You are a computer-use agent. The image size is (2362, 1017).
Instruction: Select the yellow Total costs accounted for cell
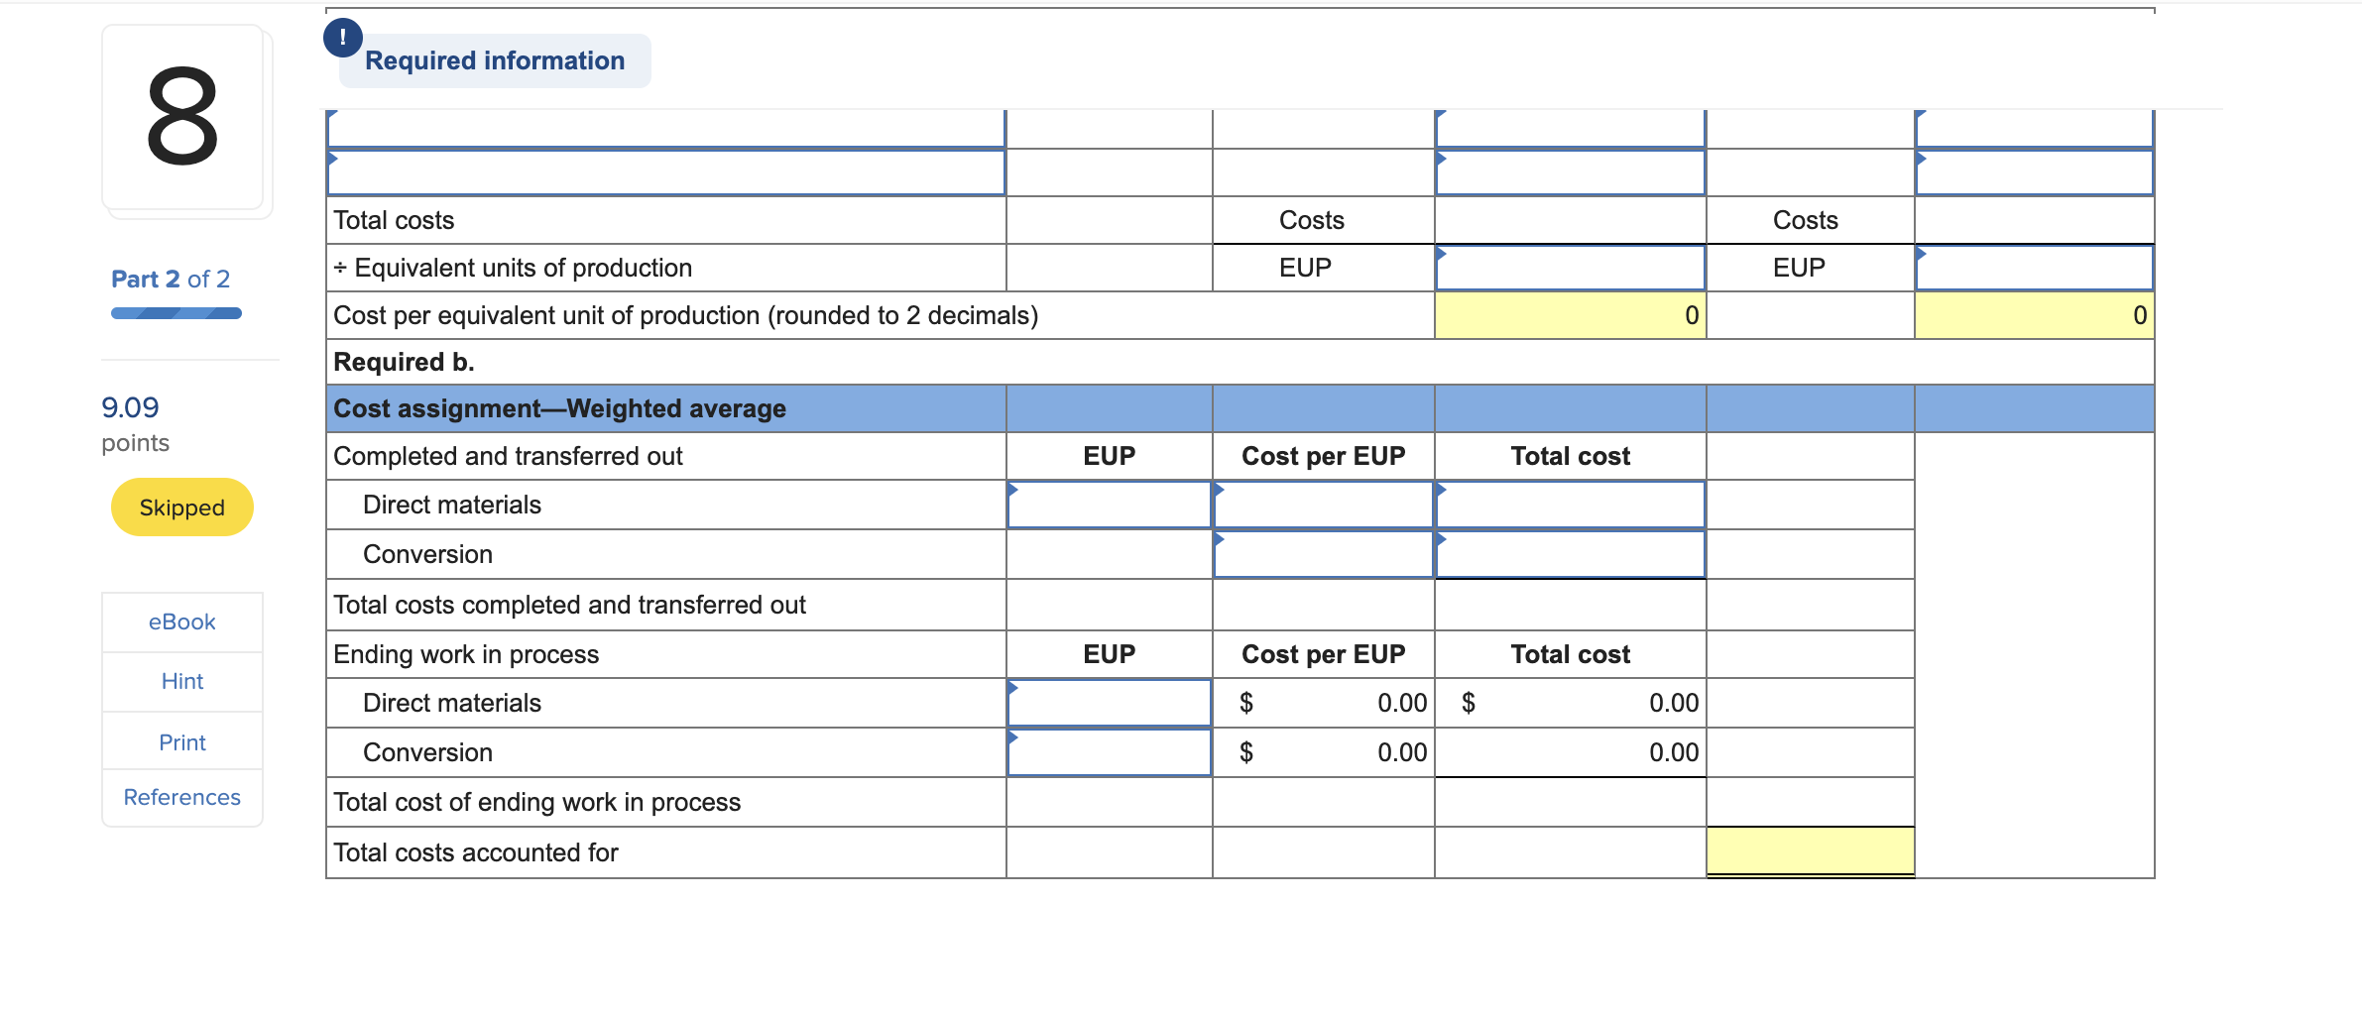[x=1810, y=850]
